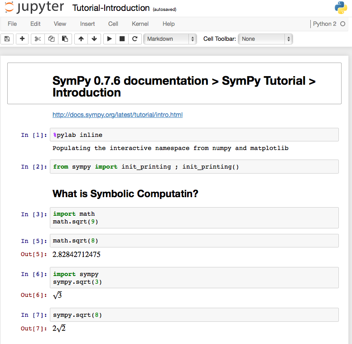Click into the math.sqrt(8) cell
This screenshot has width=352, height=344.
pos(194,241)
